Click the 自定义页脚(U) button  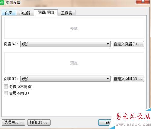coord(128,79)
